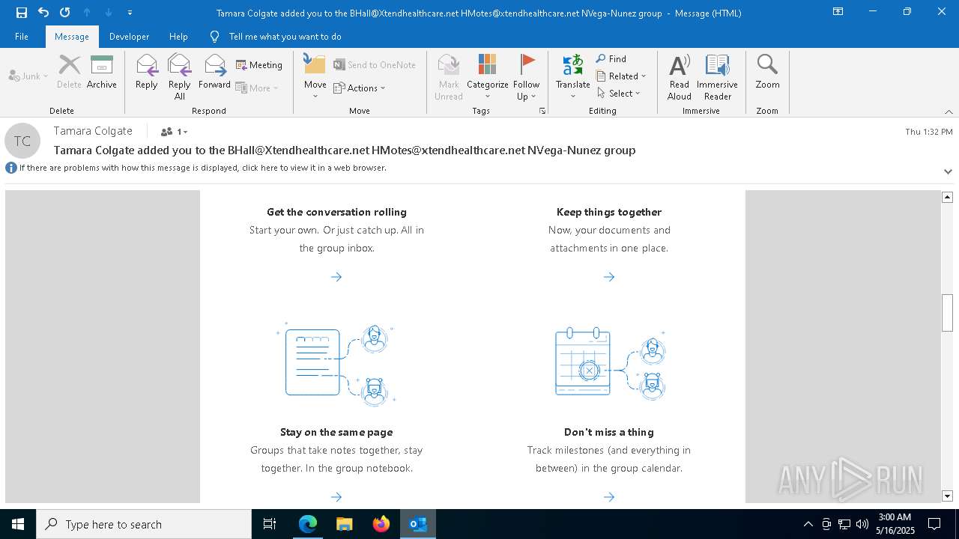Open the Related dropdown
The width and height of the screenshot is (959, 539).
coord(621,76)
